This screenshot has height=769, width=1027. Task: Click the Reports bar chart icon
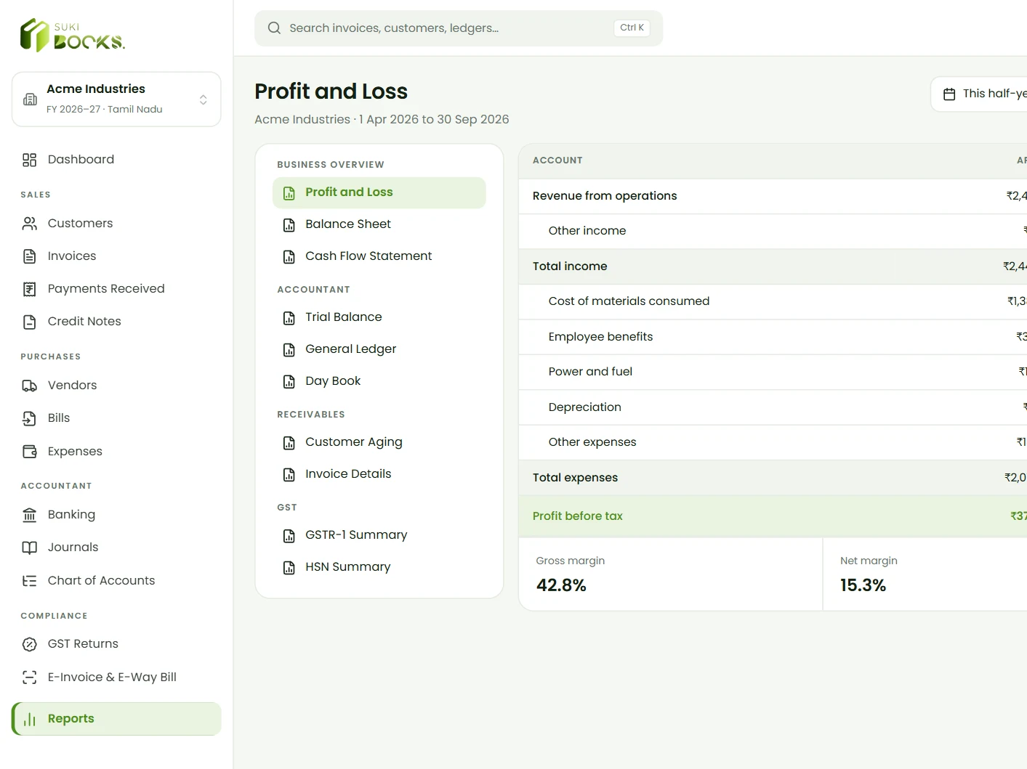[29, 719]
